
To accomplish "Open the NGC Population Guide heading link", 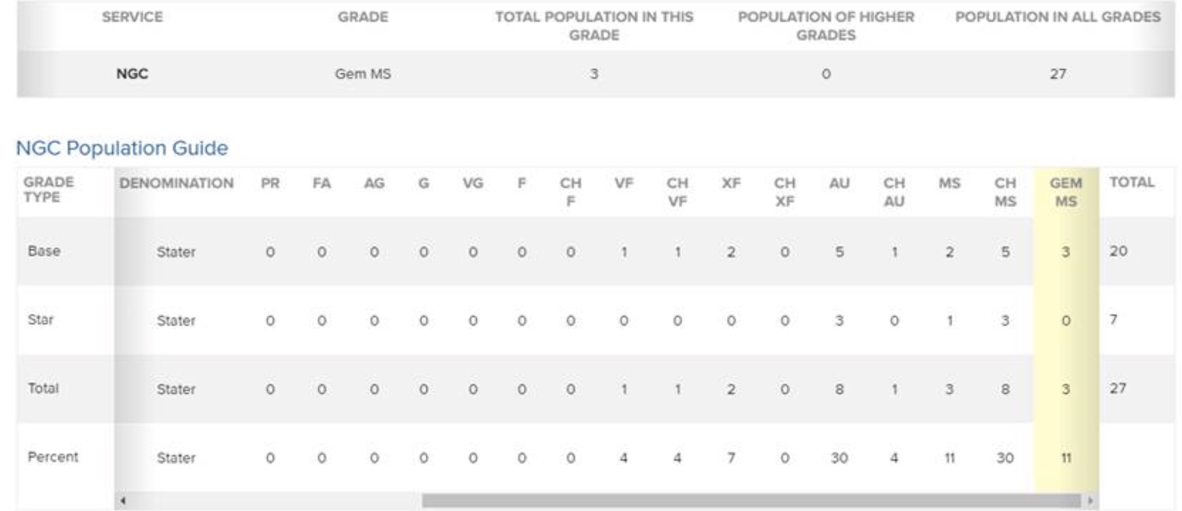I will point(122,148).
